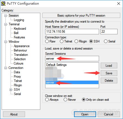
Task: Close the PuTTY Configuration window
Action: tap(119, 4)
